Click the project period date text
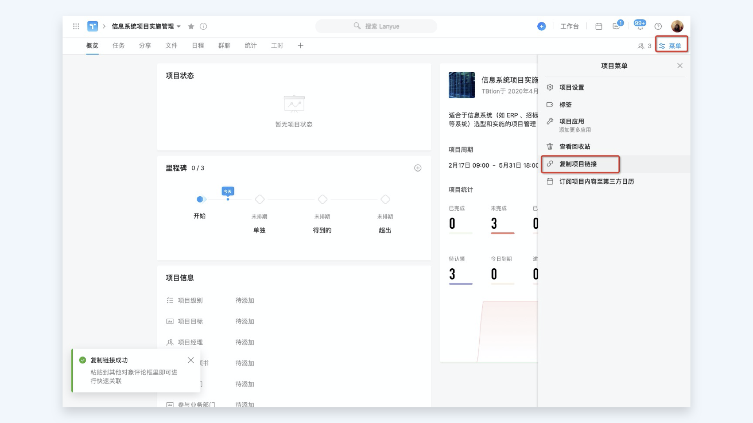The height and width of the screenshot is (423, 753). pos(493,165)
